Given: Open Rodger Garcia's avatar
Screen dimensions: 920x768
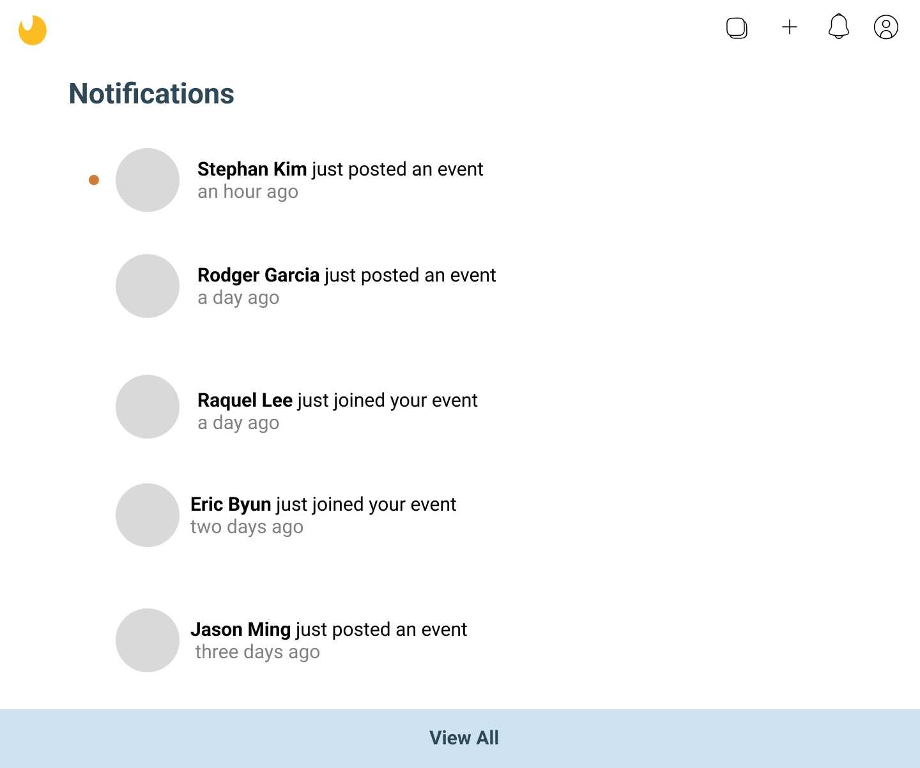Looking at the screenshot, I should [148, 286].
